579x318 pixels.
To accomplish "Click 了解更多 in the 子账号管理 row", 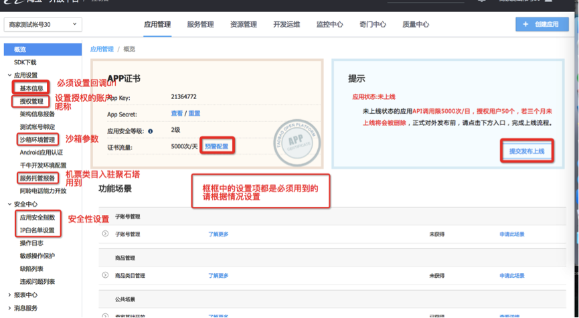I will point(218,234).
